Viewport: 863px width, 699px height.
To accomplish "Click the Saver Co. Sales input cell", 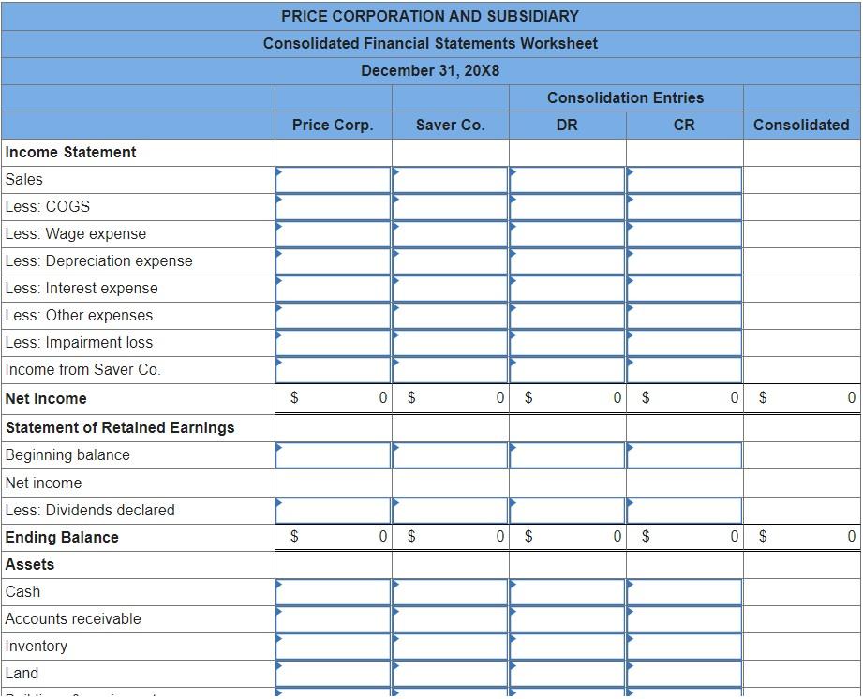I will [x=448, y=179].
